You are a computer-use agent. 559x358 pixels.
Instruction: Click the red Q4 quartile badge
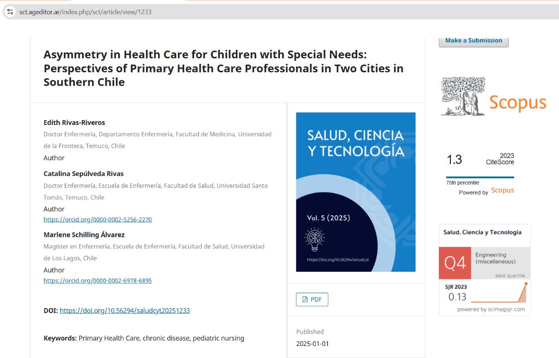tap(455, 263)
